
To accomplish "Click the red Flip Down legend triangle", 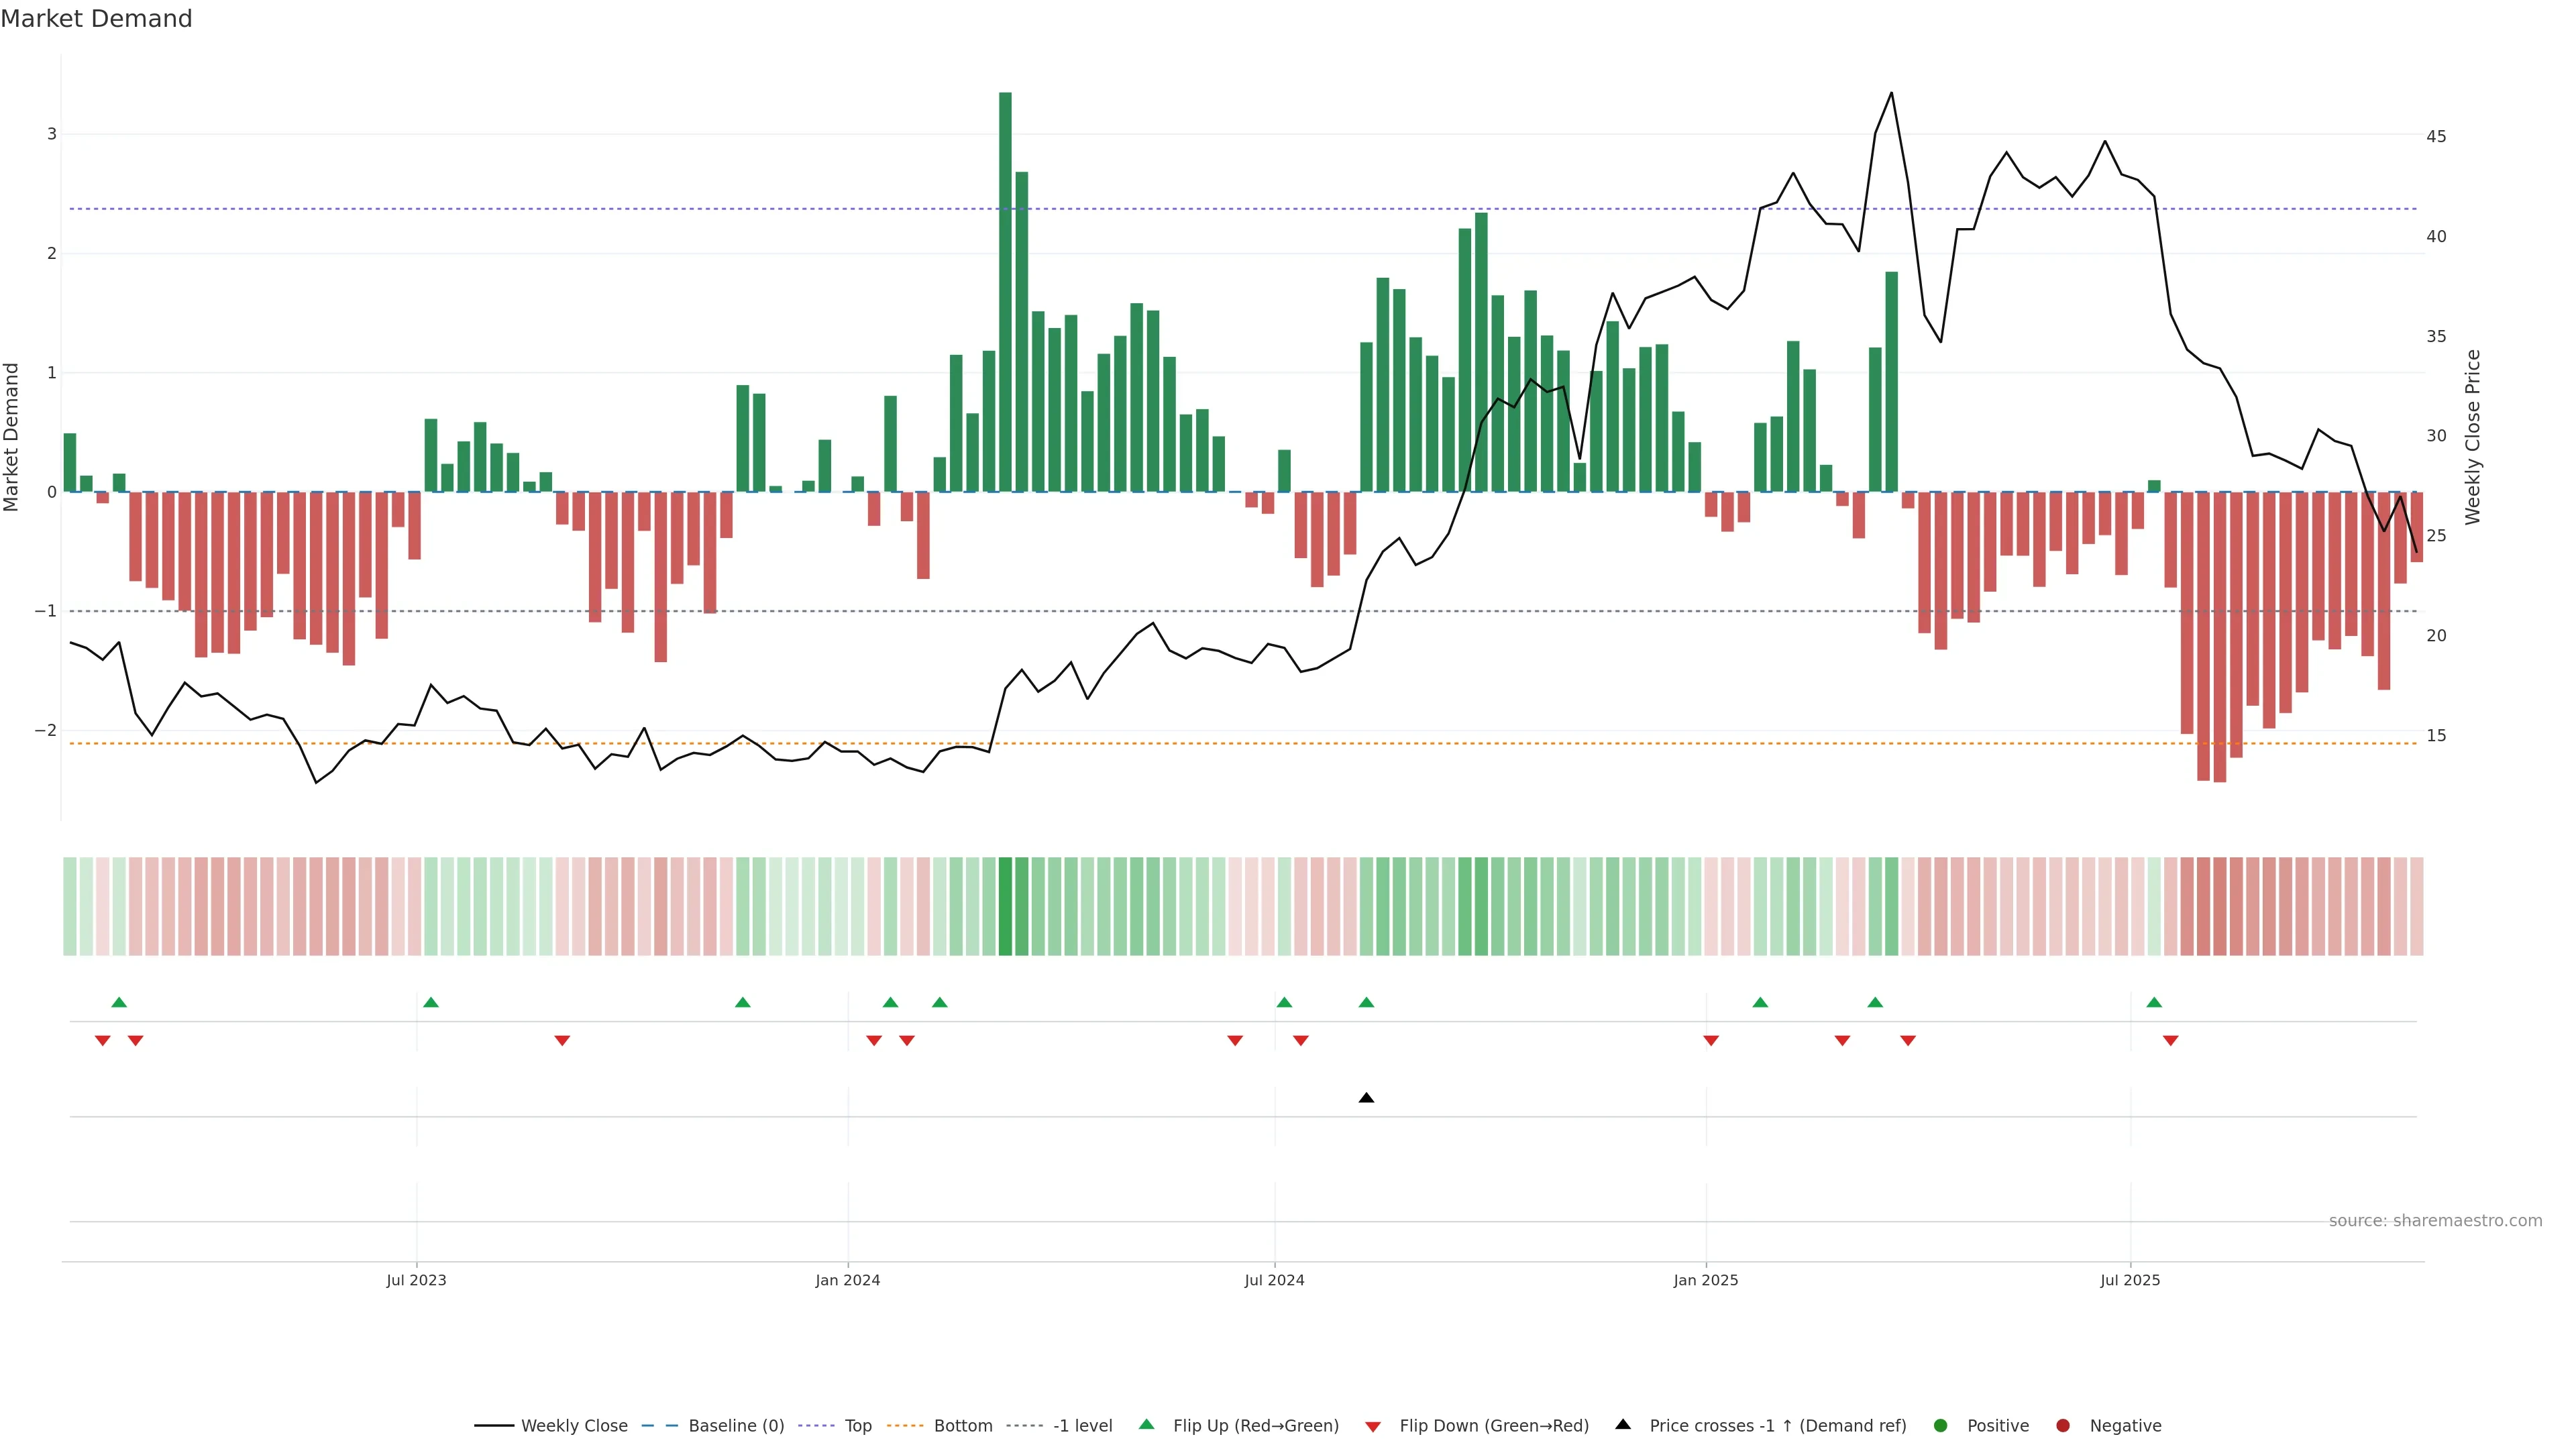I will click(1372, 1426).
